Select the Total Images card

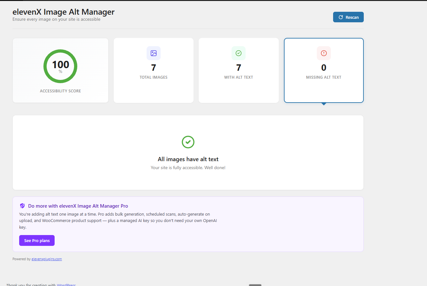point(154,70)
